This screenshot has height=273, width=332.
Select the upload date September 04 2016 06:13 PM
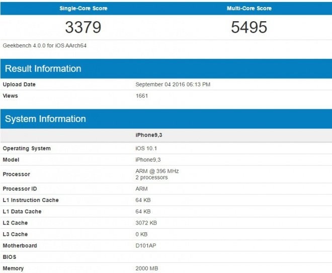point(173,84)
